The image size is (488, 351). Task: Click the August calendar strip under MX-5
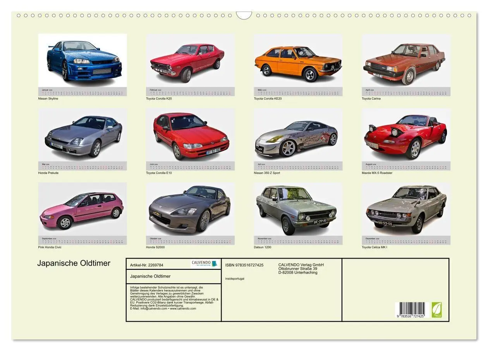point(406,166)
